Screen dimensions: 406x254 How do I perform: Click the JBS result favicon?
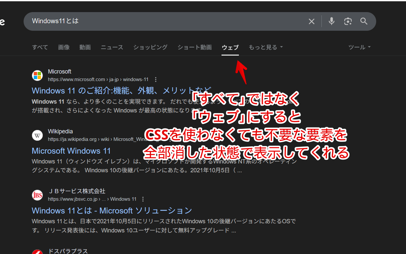(37, 195)
